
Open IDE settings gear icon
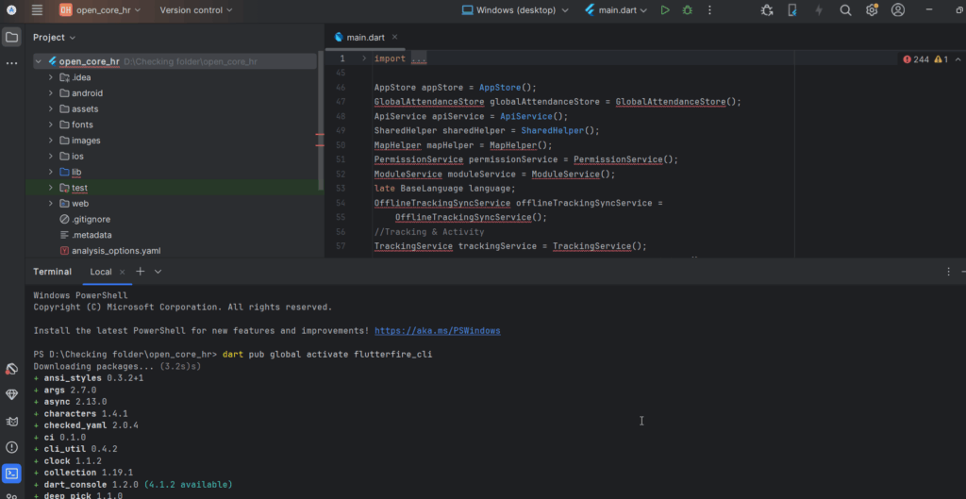point(872,10)
